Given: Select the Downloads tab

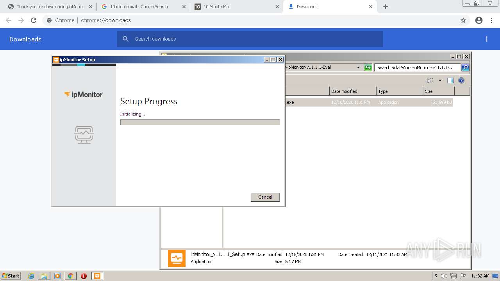Looking at the screenshot, I should pyautogui.click(x=330, y=7).
